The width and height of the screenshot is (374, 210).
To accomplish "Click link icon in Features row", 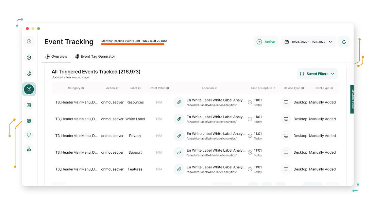I will pos(179,169).
